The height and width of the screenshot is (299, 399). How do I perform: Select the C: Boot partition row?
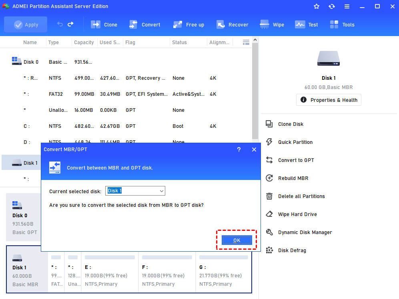click(126, 126)
